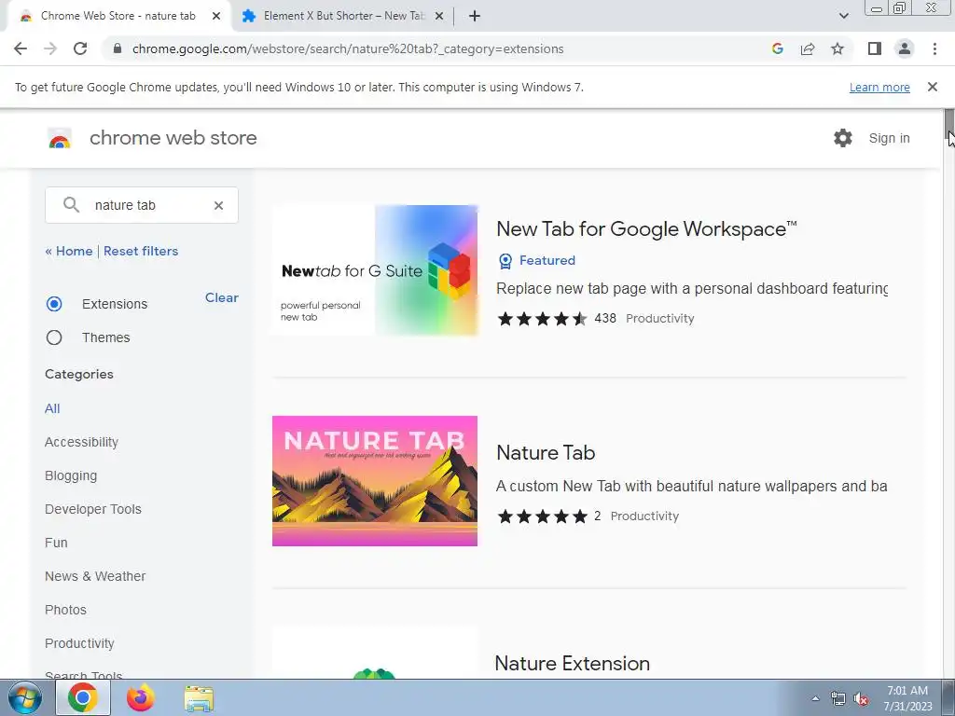Click the Categories heading

tap(79, 374)
